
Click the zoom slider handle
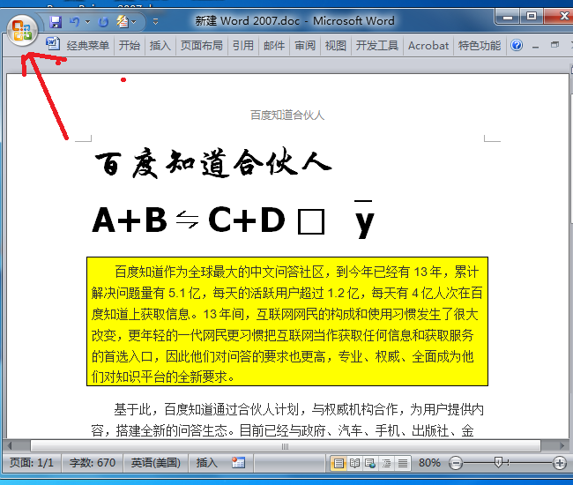[498, 462]
